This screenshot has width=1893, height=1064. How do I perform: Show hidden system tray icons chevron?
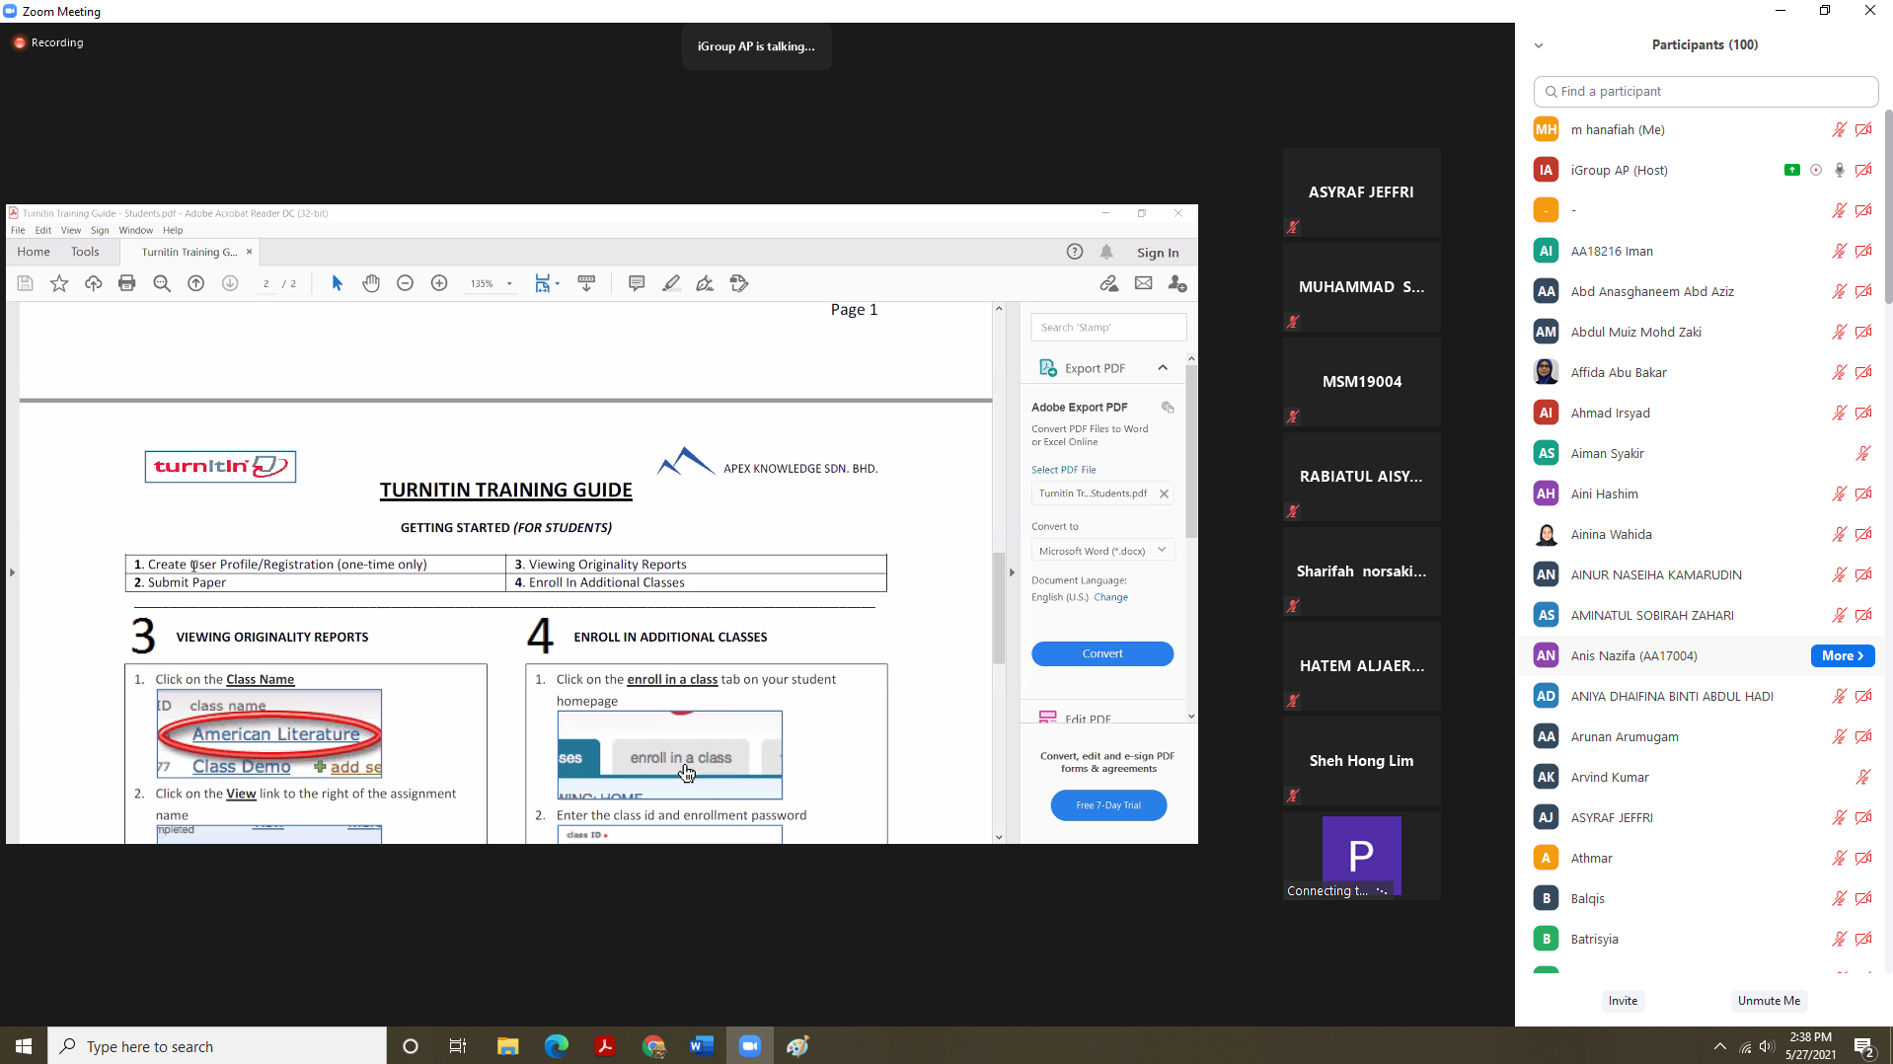click(x=1720, y=1046)
